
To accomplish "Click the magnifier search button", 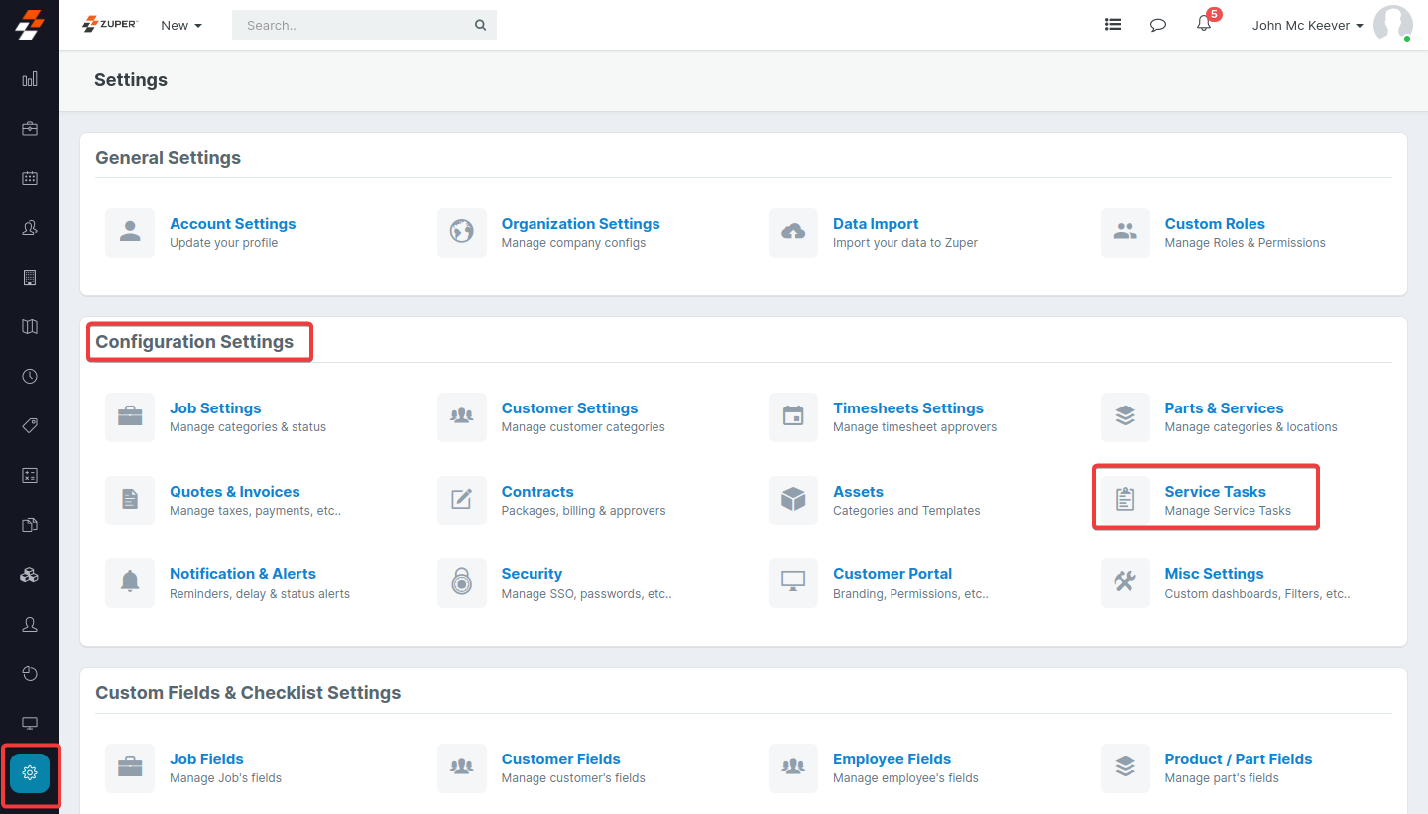I will click(481, 25).
